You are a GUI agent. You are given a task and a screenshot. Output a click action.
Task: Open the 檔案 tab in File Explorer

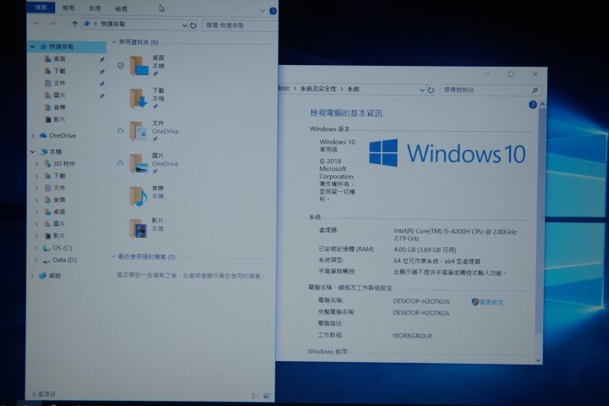(x=41, y=7)
